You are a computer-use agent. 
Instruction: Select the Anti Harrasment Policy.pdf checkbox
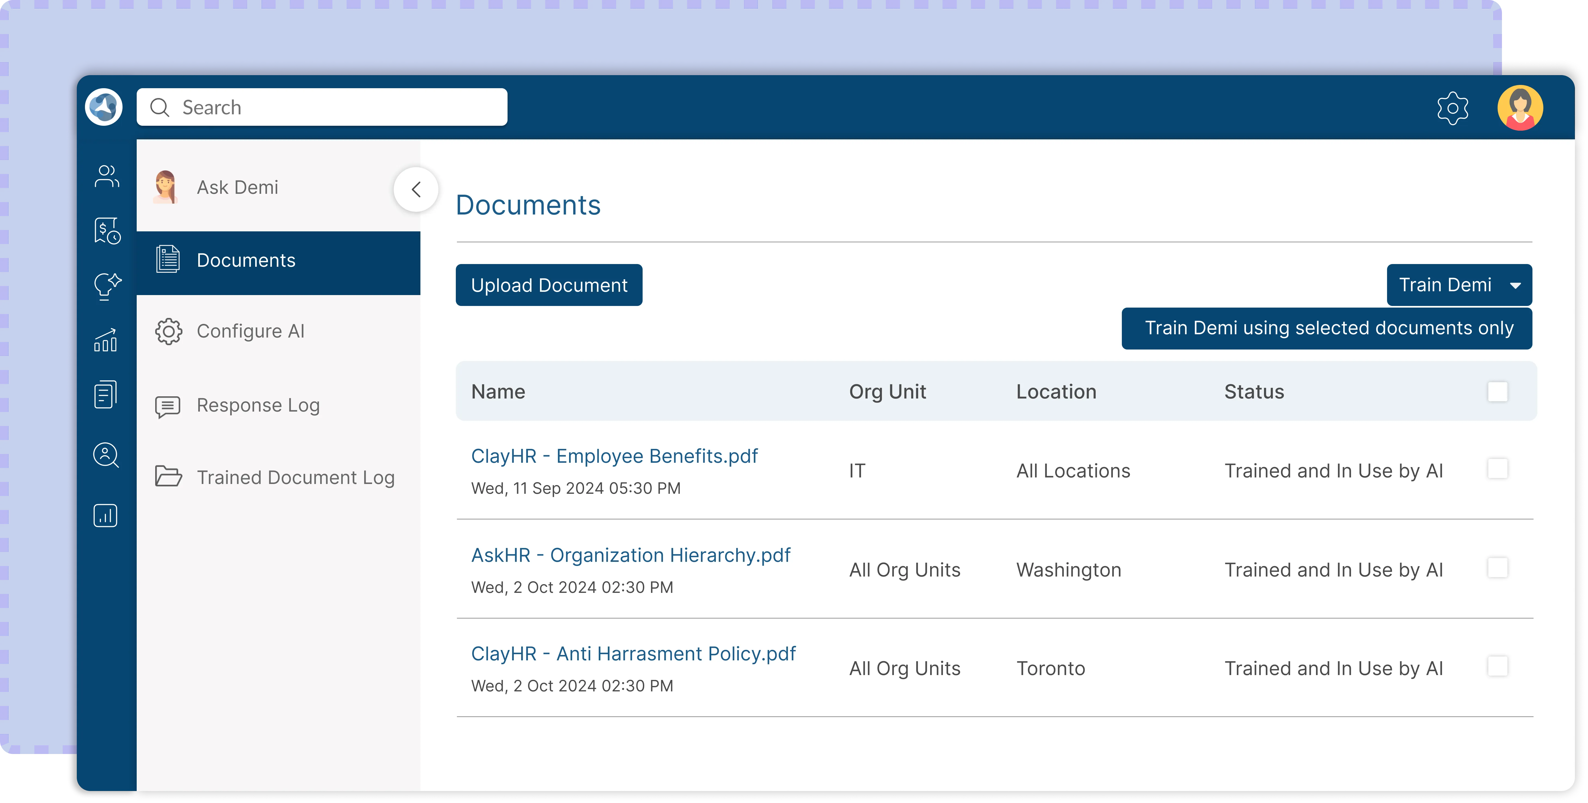pyautogui.click(x=1497, y=666)
